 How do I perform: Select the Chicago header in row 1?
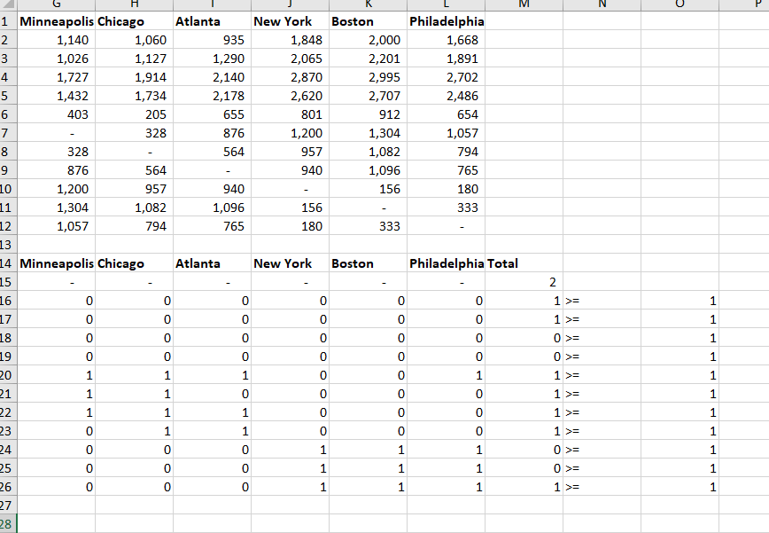tap(134, 21)
